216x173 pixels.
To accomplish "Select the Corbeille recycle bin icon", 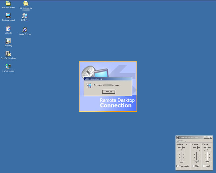I will pos(8,28).
